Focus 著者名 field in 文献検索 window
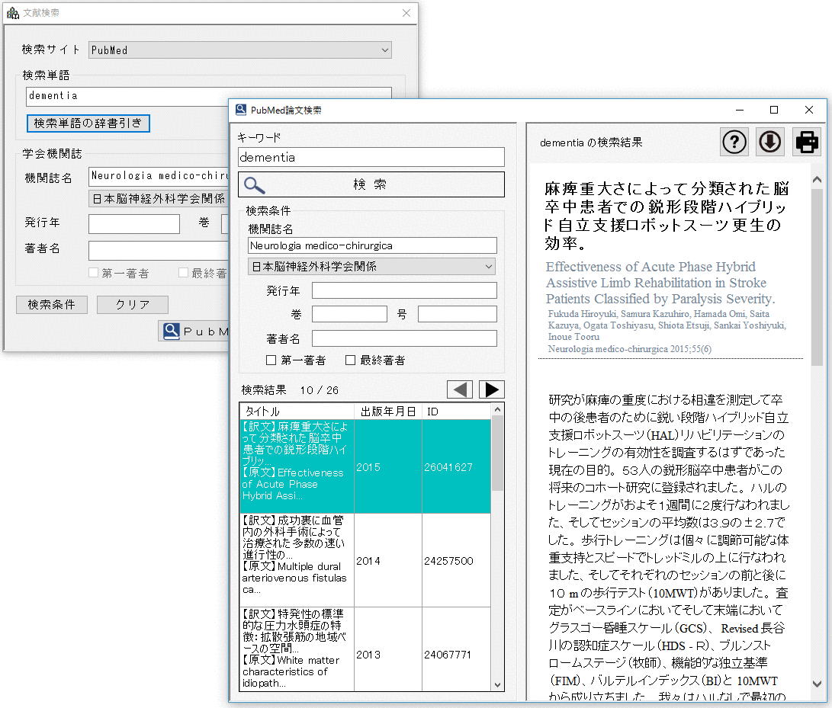Image resolution: width=832 pixels, height=708 pixels. coord(158,250)
